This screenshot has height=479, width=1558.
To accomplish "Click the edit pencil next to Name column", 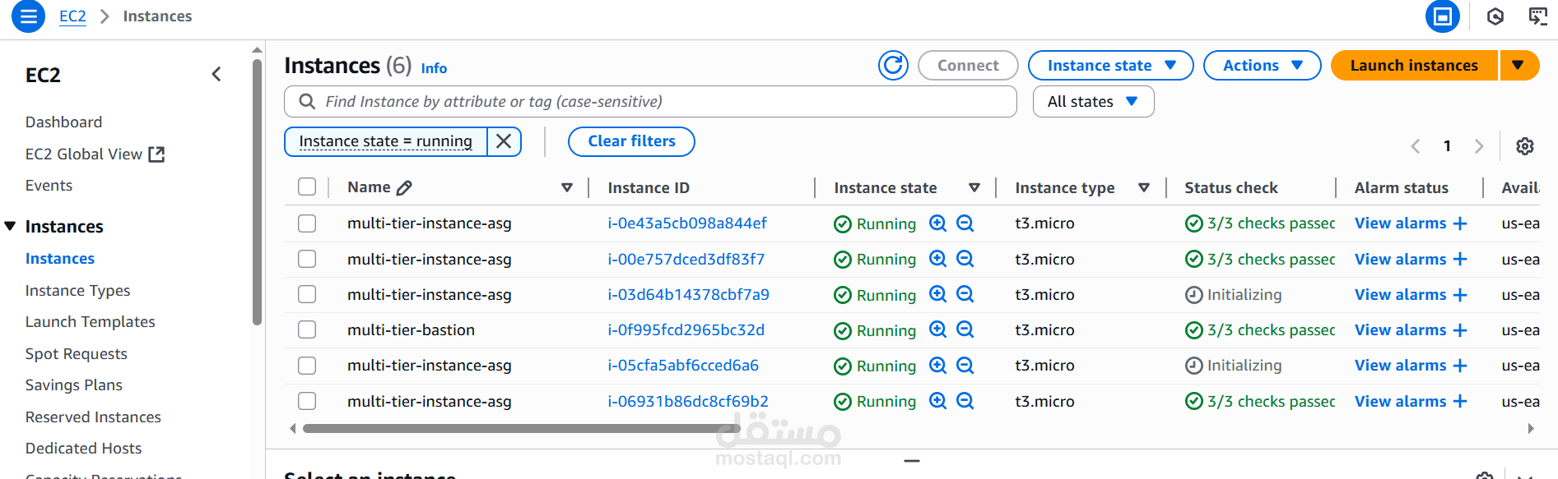I will point(404,188).
